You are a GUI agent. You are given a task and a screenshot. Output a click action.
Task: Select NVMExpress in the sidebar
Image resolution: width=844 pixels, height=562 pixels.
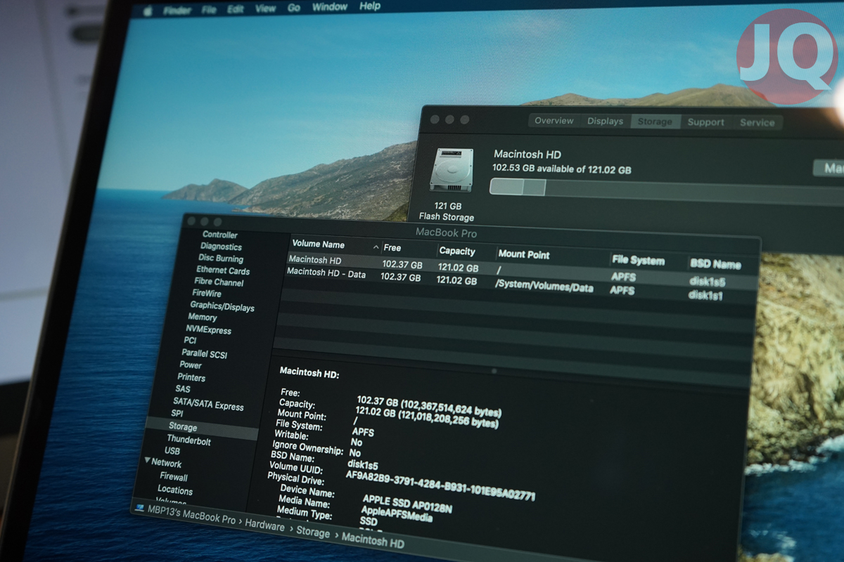pos(208,329)
